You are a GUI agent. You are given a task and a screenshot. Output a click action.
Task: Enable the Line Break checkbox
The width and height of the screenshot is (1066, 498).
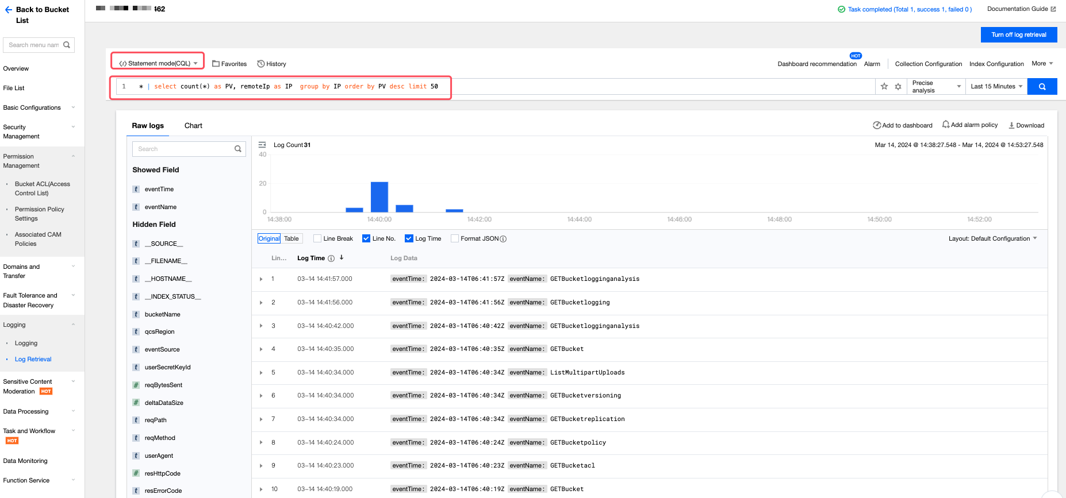(317, 238)
